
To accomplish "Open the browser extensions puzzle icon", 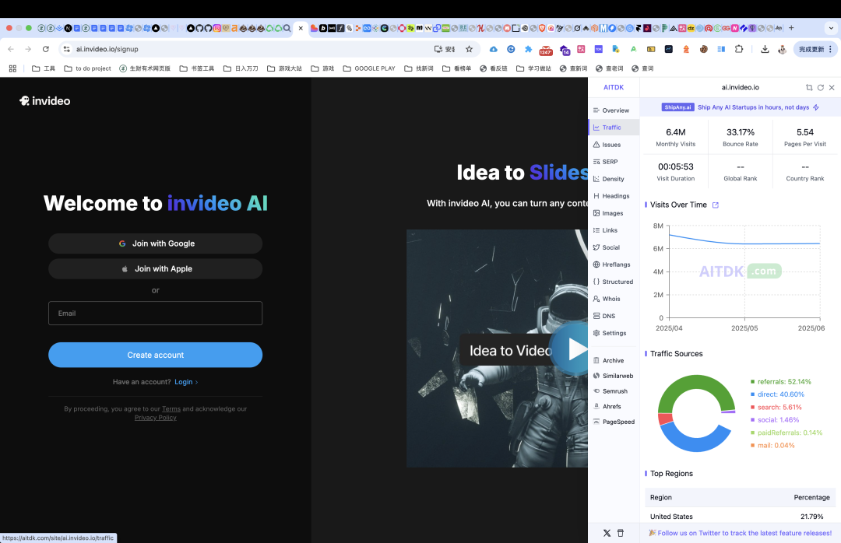I will (739, 49).
